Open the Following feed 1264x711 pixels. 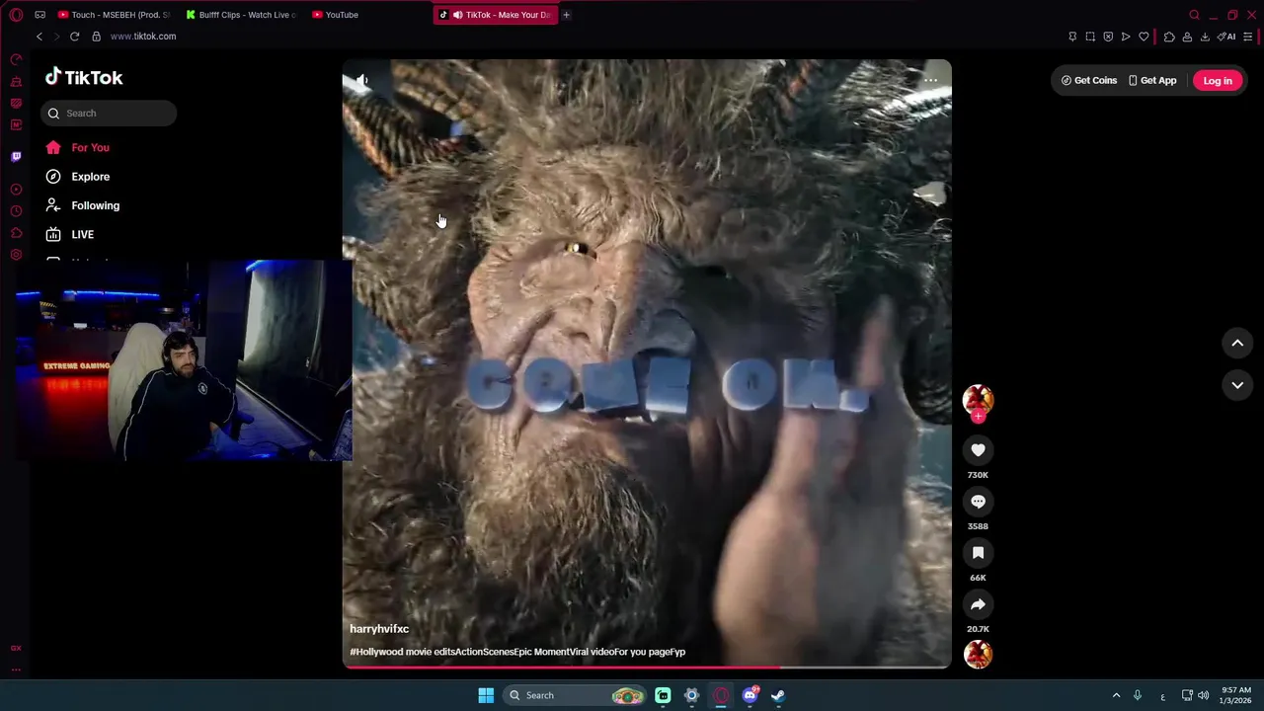point(82,205)
